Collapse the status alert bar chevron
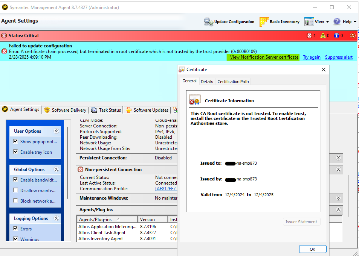This screenshot has height=256, width=359. click(x=353, y=36)
